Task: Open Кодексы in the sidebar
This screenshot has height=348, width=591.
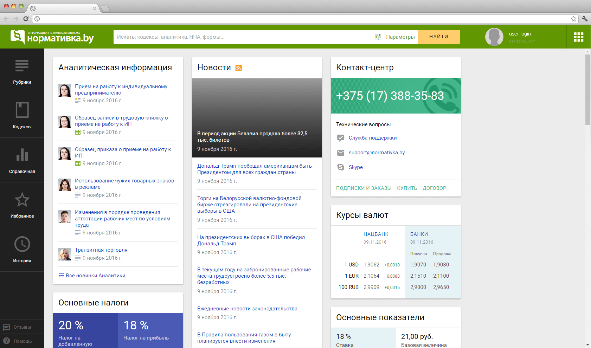Action: tap(22, 115)
